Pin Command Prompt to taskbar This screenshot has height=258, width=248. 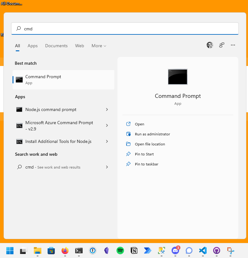click(x=146, y=164)
